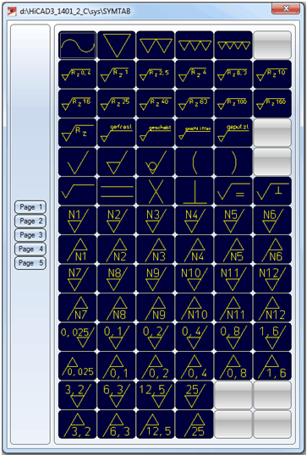
Task: Close the SYMTAB window
Action: (286, 9)
